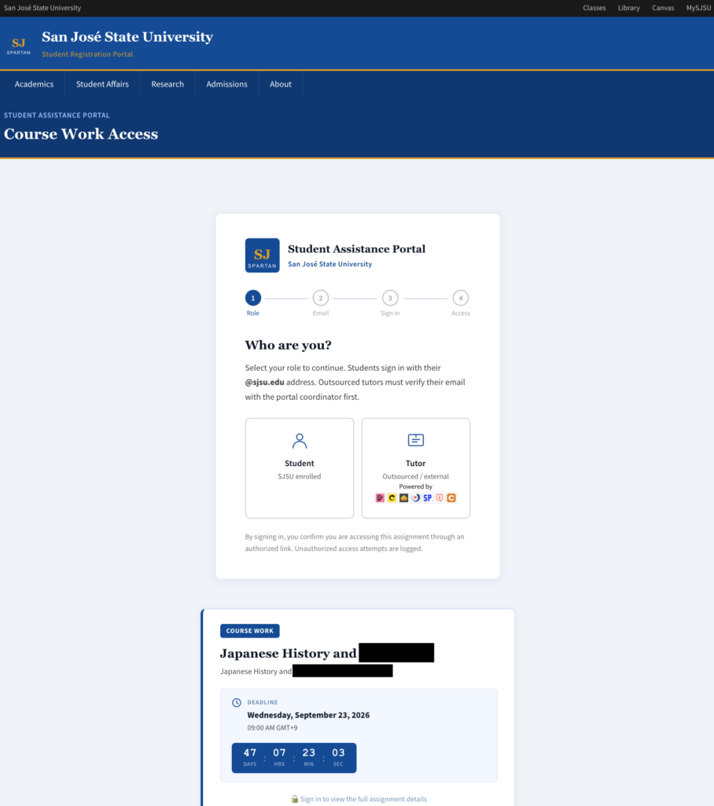Click the SJSU enrolled caption
This screenshot has height=806, width=714.
click(x=300, y=476)
